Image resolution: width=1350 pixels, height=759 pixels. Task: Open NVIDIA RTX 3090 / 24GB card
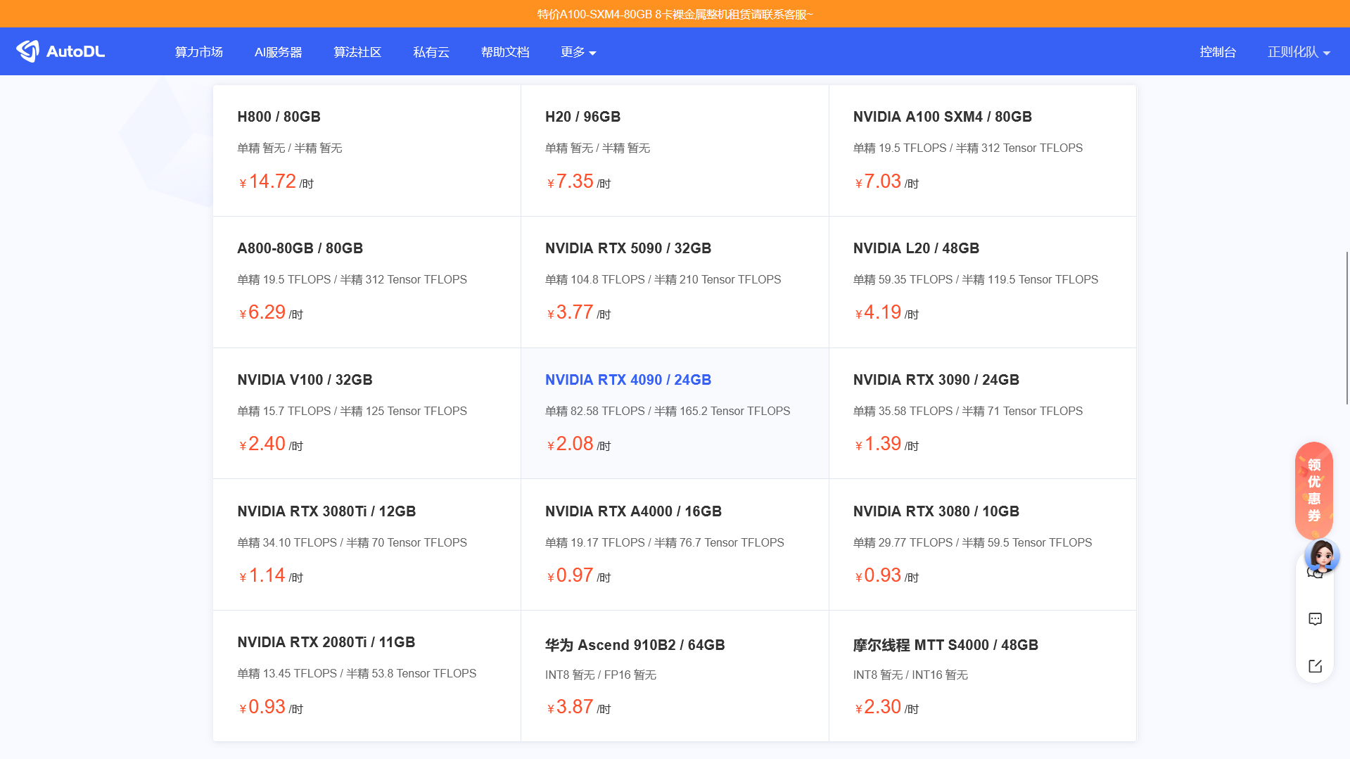[982, 414]
